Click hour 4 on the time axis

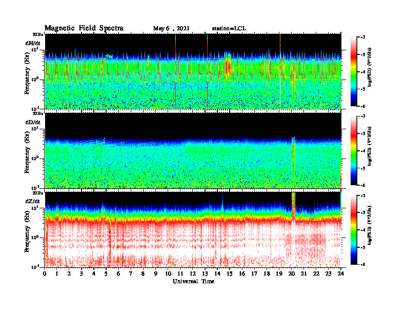pyautogui.click(x=94, y=273)
